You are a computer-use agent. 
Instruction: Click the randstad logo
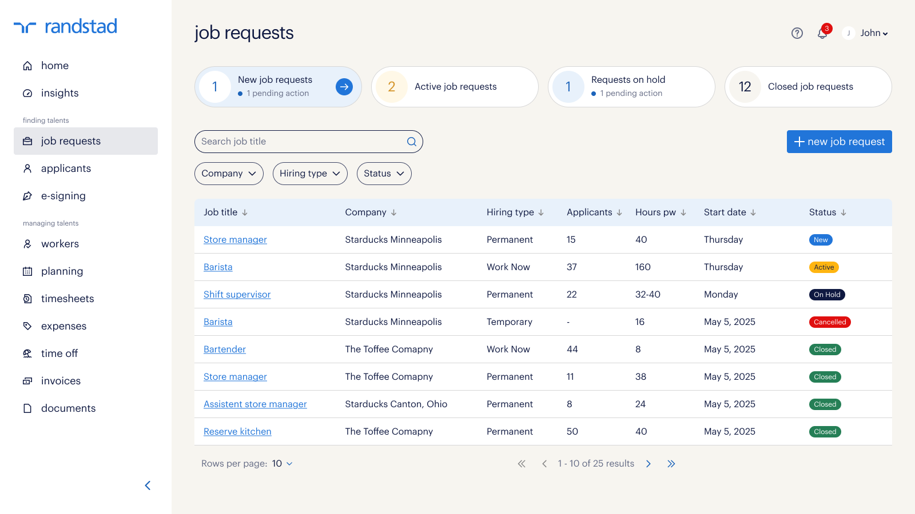click(x=65, y=26)
